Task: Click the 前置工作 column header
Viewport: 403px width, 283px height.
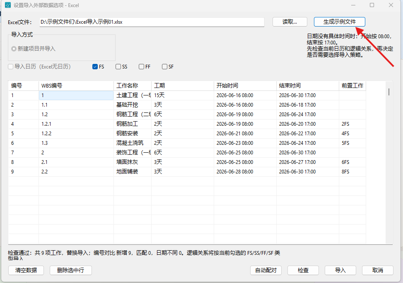Action: [x=352, y=86]
